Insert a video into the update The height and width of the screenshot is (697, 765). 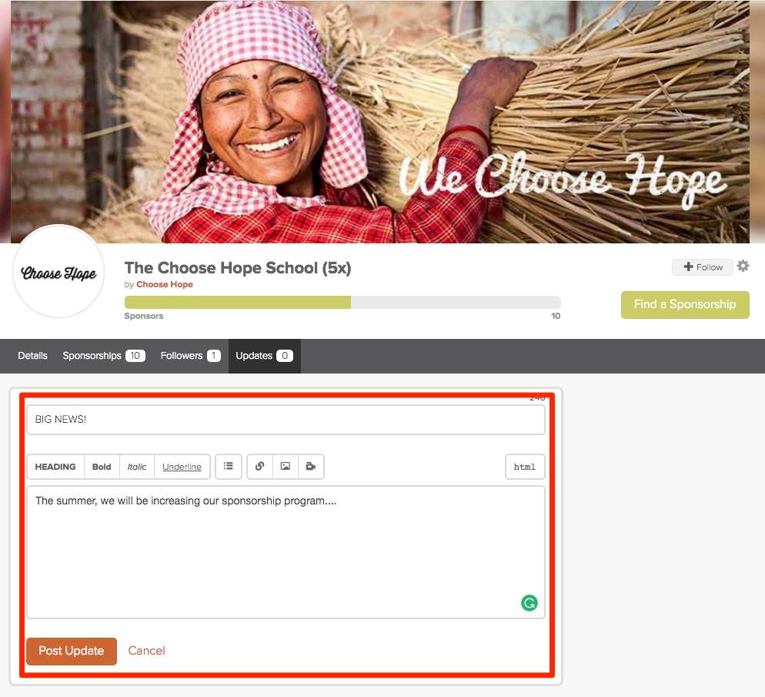click(x=311, y=467)
